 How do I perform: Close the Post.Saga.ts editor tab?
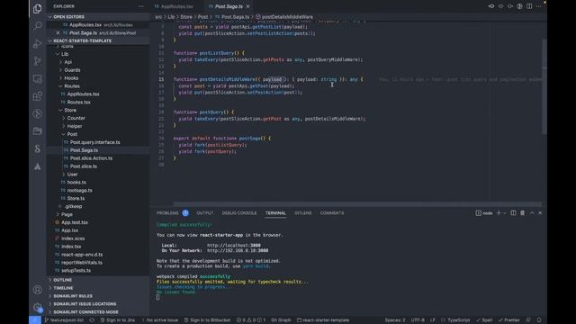tap(248, 6)
